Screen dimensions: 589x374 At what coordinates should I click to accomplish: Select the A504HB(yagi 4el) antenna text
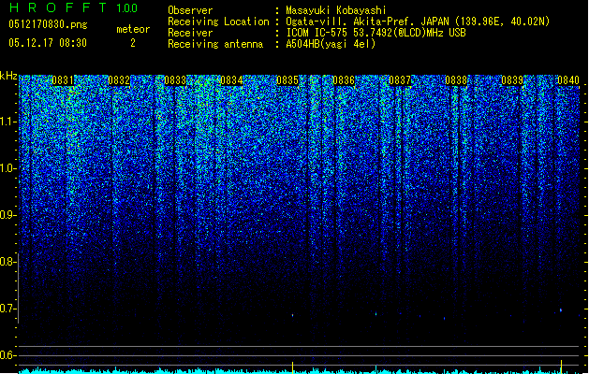[331, 44]
